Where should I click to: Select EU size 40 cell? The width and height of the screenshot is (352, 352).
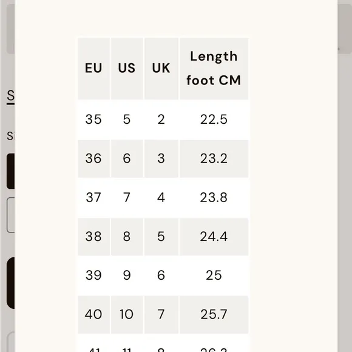coord(93,314)
